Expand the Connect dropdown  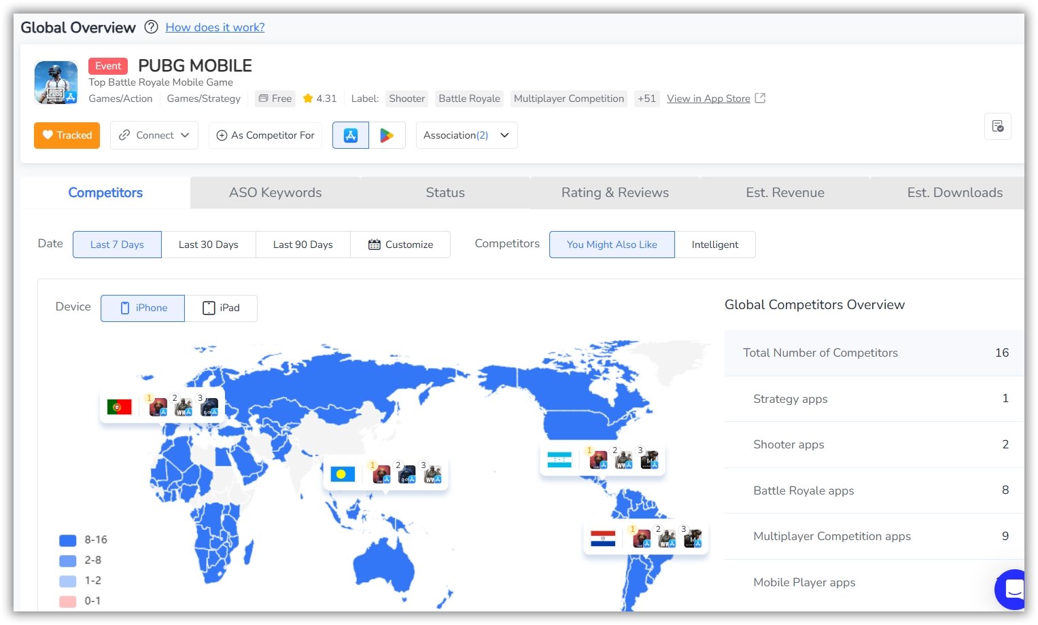154,135
